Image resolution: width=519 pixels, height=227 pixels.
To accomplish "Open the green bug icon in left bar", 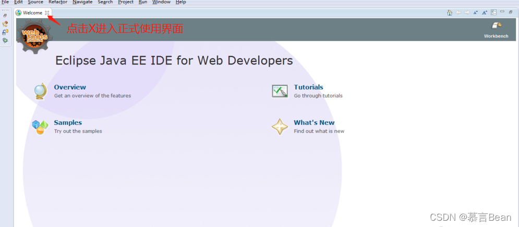I will coord(5,40).
